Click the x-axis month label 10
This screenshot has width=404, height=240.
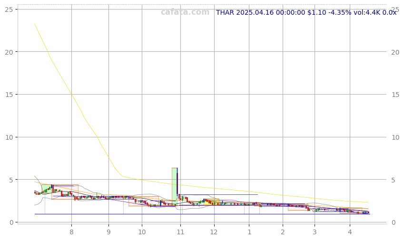pyautogui.click(x=142, y=232)
